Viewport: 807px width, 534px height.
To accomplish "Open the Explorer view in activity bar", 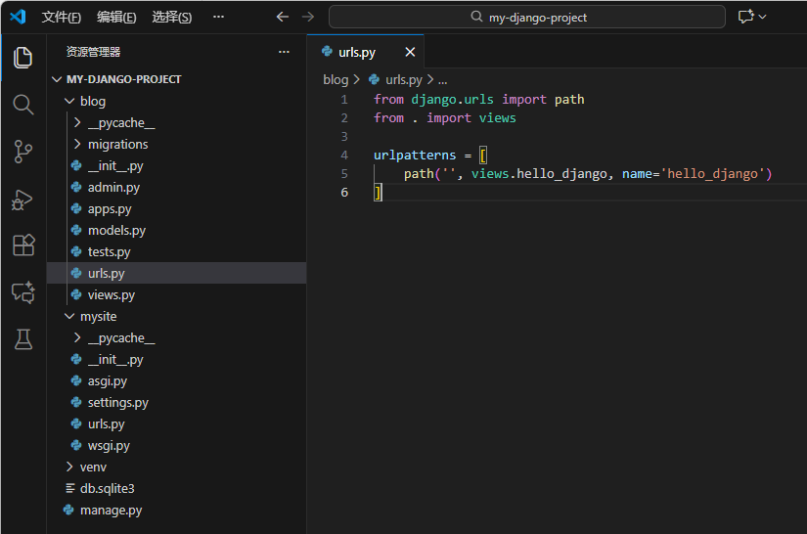I will click(x=22, y=57).
